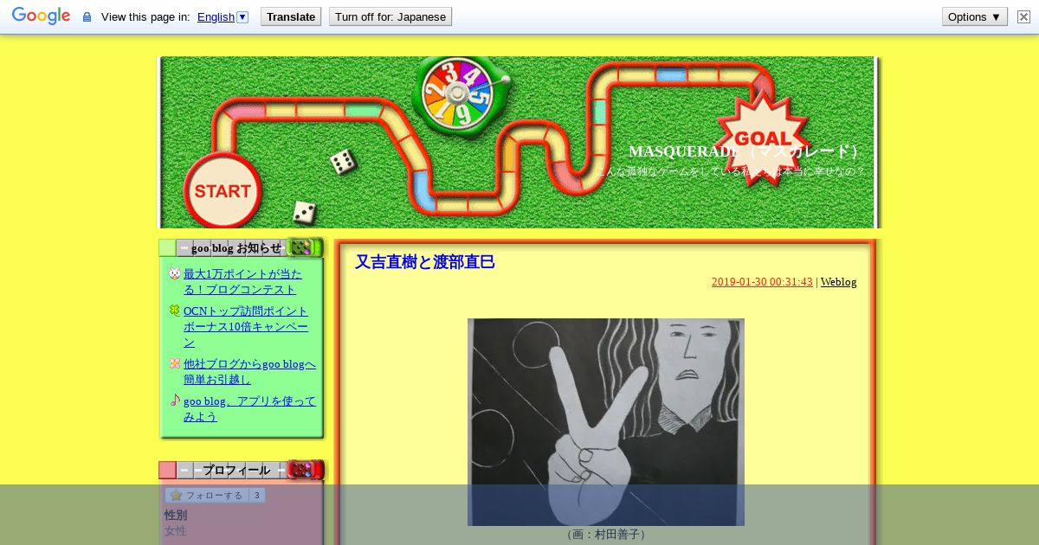Click the star icon in follow button
This screenshot has height=545, width=1039.
[x=176, y=496]
